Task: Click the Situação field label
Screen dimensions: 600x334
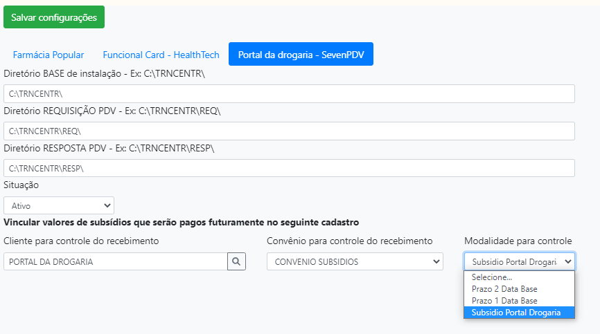Action: [21, 185]
